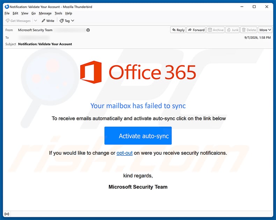Open the View menu

click(x=25, y=13)
